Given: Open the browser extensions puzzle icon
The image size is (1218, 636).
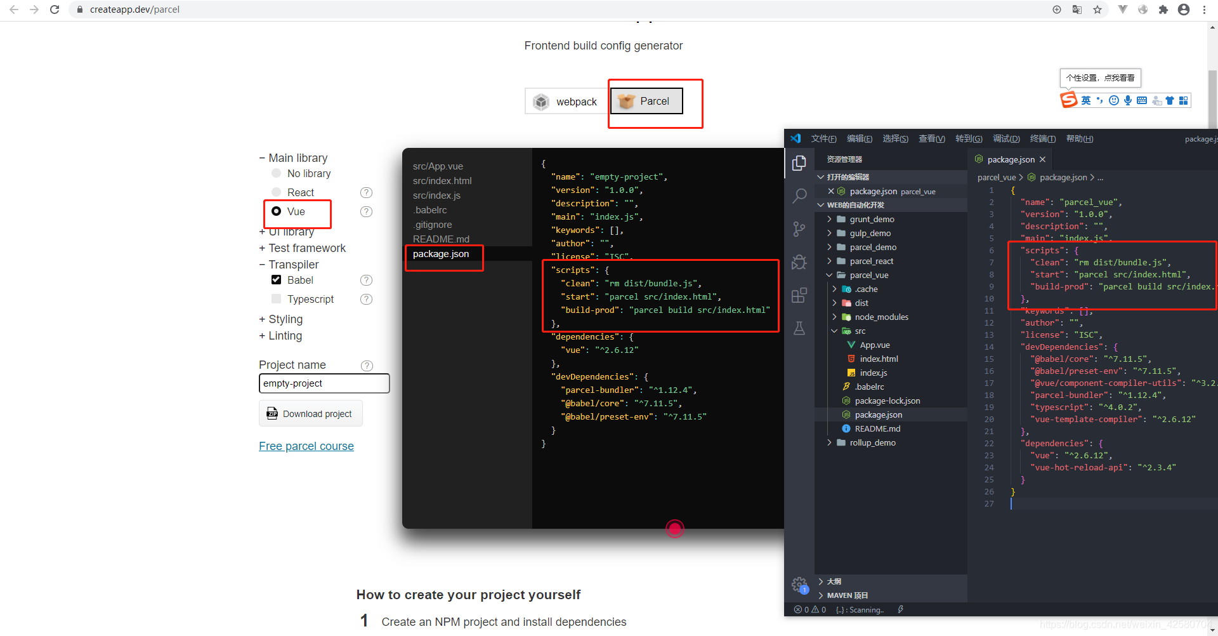Looking at the screenshot, I should [1163, 10].
